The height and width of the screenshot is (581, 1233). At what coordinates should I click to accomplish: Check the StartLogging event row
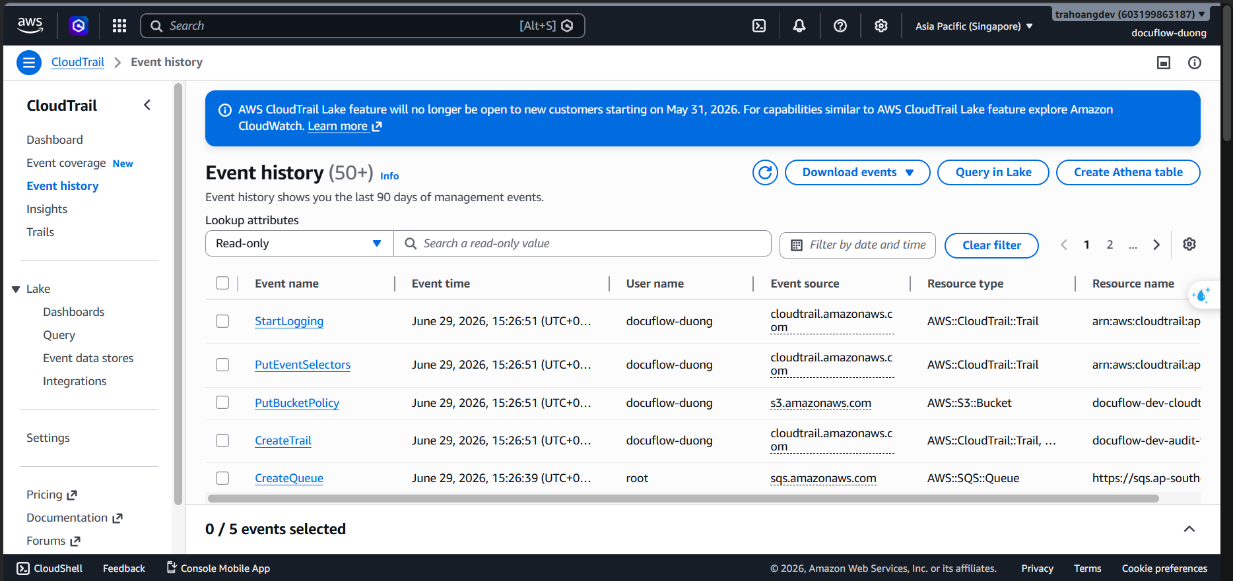pos(222,321)
